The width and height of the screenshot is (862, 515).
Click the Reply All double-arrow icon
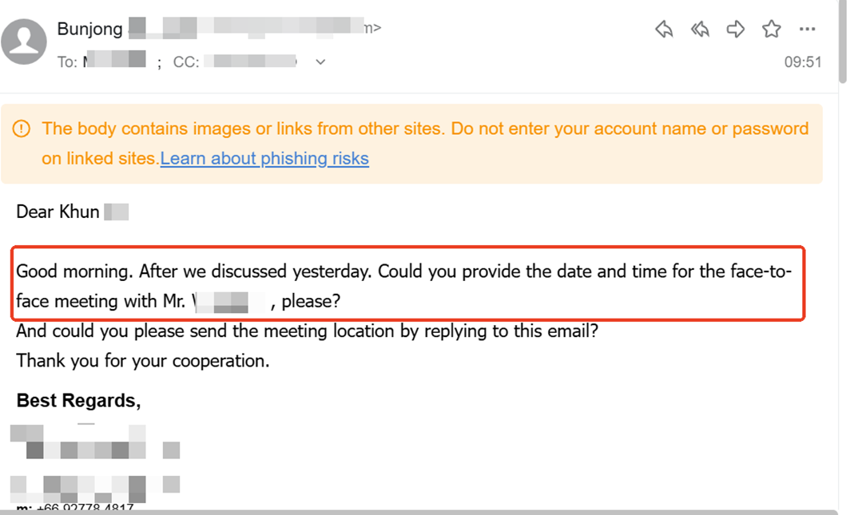(x=701, y=30)
